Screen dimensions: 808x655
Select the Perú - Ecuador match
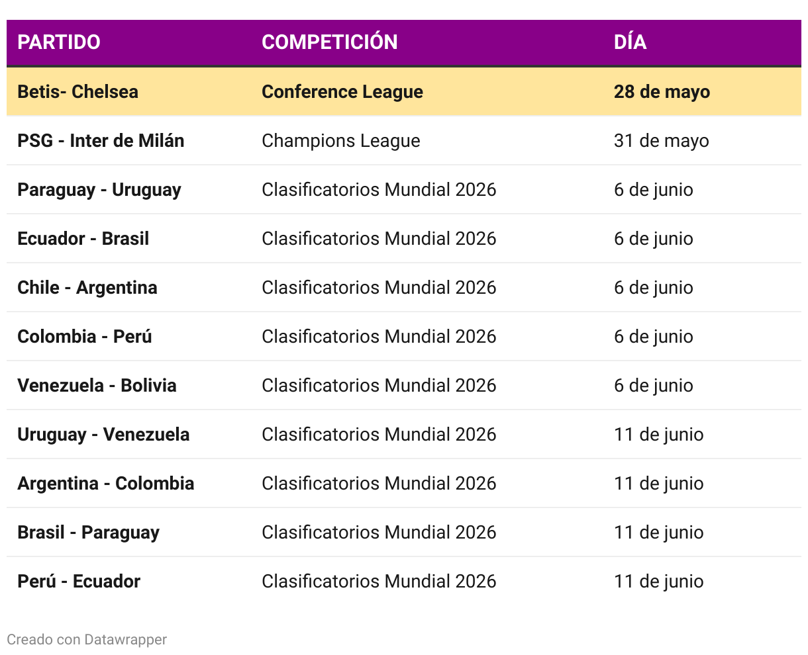point(79,582)
